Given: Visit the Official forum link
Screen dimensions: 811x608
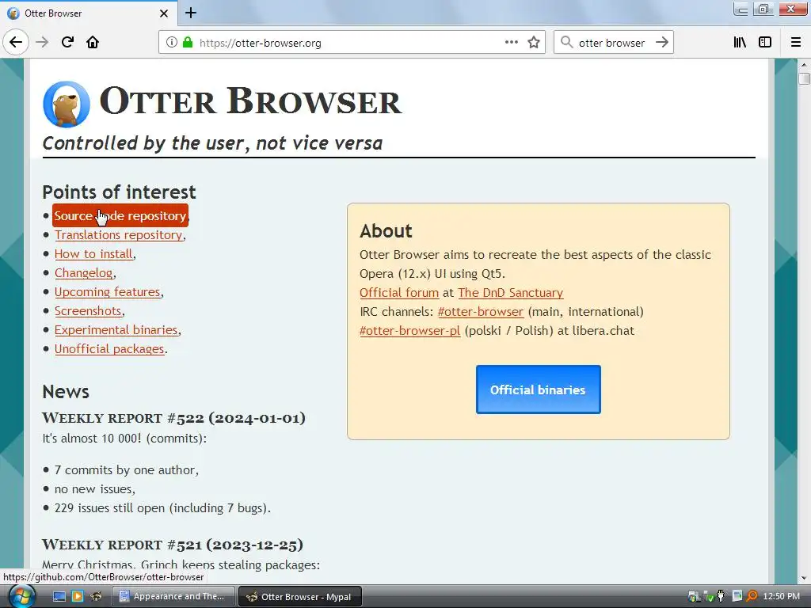Looking at the screenshot, I should point(399,293).
